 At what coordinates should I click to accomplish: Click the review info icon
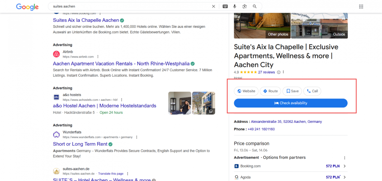coord(279,72)
